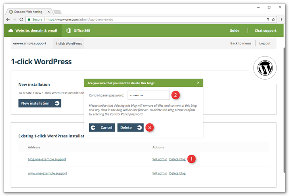
Task: Open WP admin for blog.one-example.support
Action: pyautogui.click(x=159, y=159)
